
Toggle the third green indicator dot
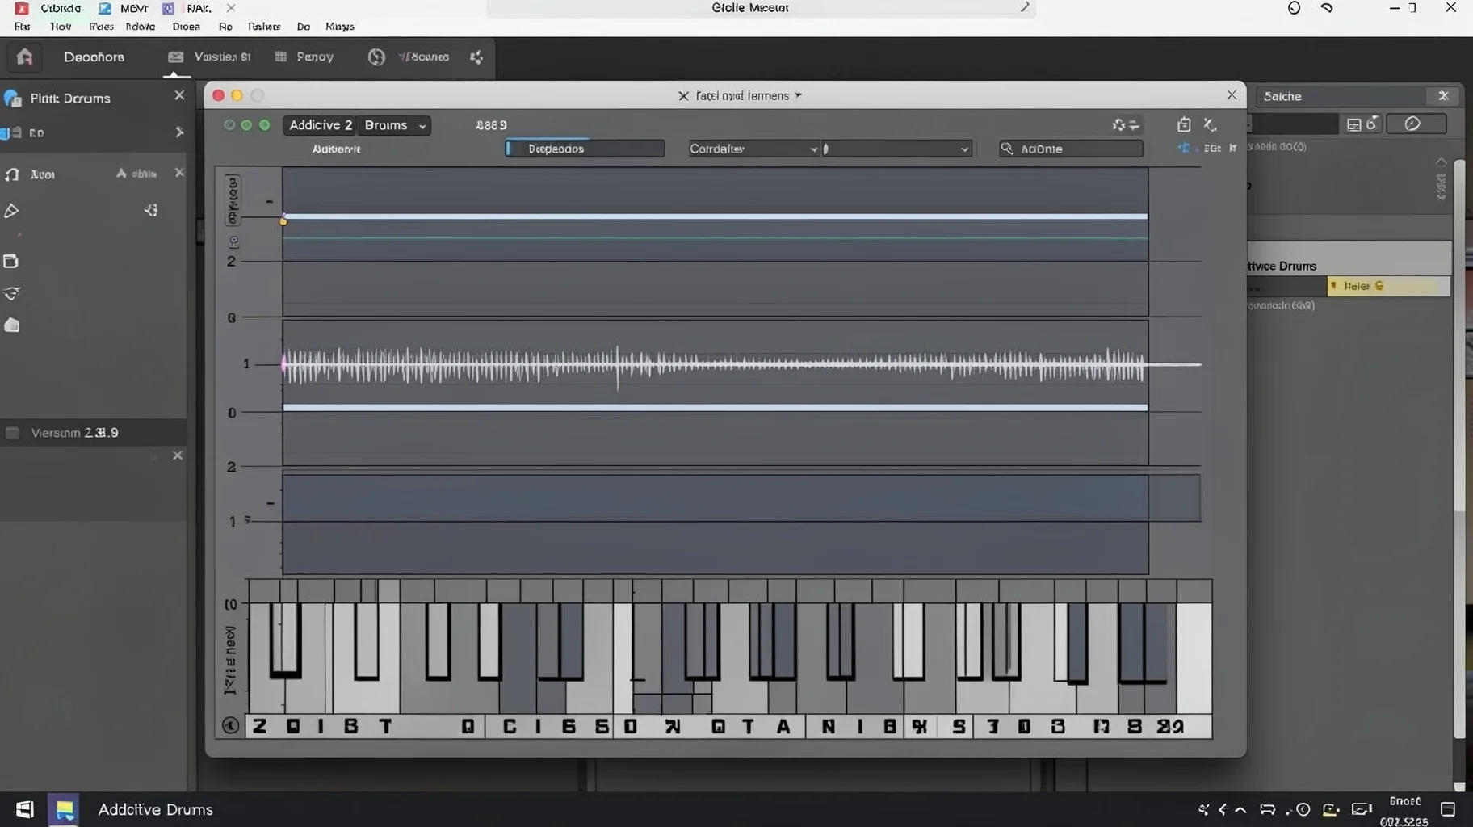click(x=264, y=125)
